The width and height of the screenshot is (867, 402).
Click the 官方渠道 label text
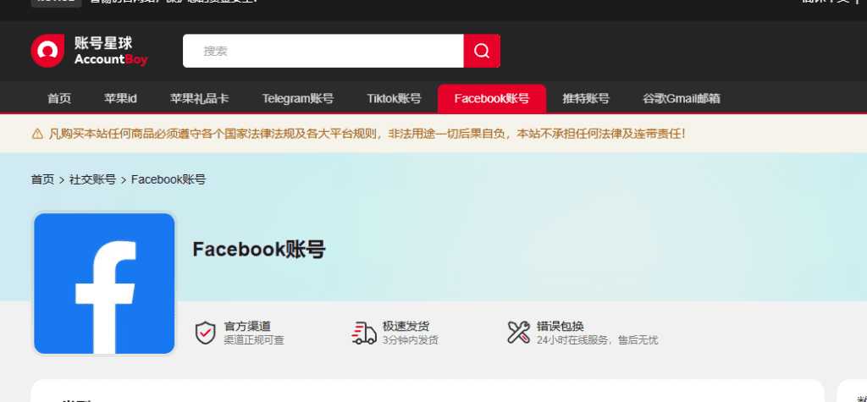tap(247, 326)
